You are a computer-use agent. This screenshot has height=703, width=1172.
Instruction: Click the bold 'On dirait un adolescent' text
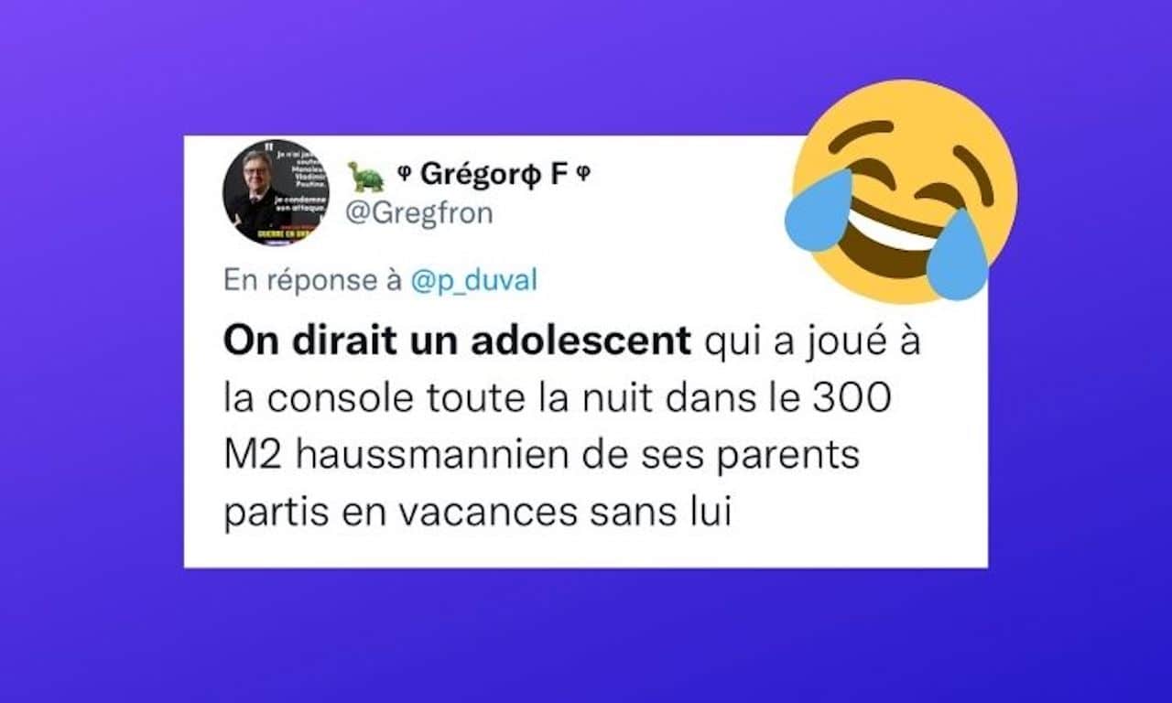pyautogui.click(x=458, y=342)
